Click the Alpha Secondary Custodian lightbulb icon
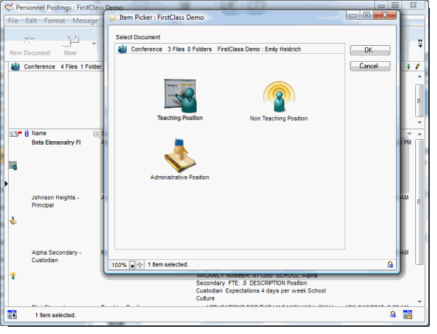437x334 pixels. point(12,275)
